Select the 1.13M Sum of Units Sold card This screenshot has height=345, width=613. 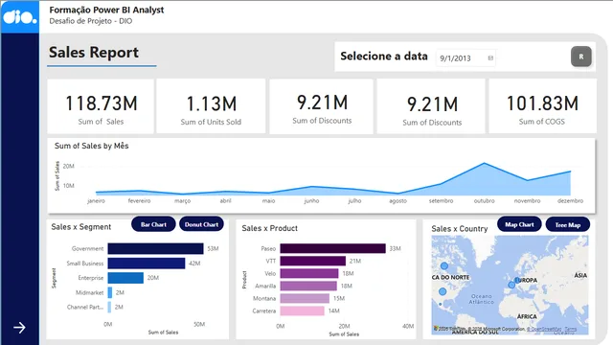coord(211,106)
